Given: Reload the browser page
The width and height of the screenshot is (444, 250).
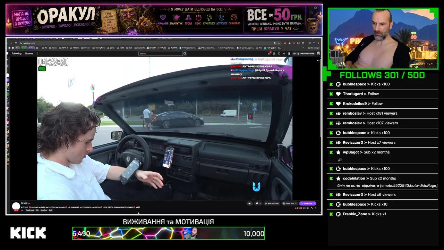Looking at the screenshot, I should (x=16, y=43).
